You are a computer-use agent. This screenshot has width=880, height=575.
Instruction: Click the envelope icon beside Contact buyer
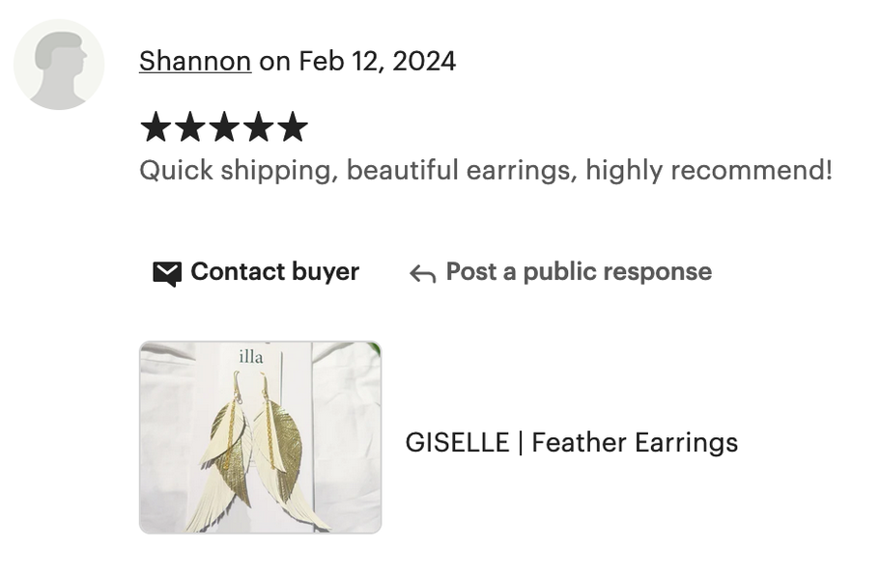[x=167, y=273]
